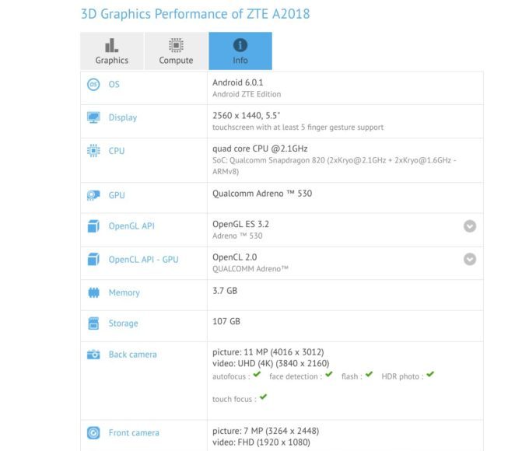
Task: Expand the OpenCL 2.0 details arrow
Action: point(470,260)
